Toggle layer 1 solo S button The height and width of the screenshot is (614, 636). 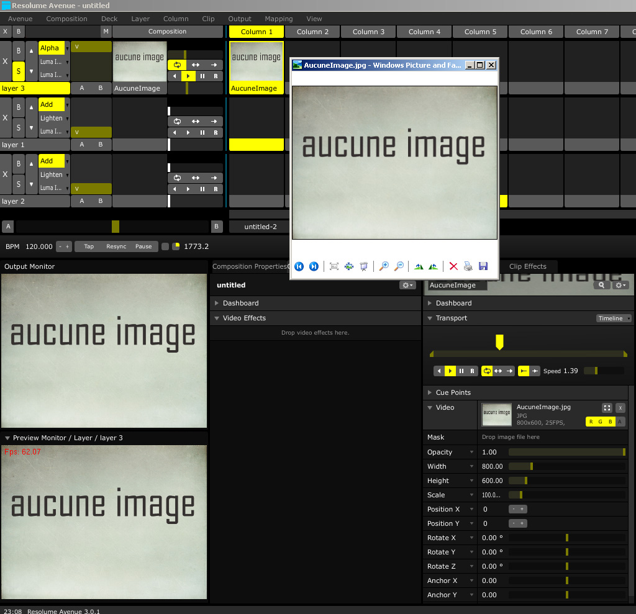point(18,127)
